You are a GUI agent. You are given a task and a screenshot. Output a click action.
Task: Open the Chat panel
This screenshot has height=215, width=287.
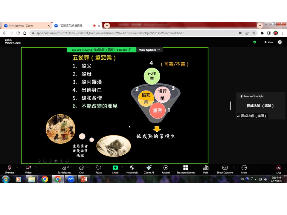click(x=82, y=169)
